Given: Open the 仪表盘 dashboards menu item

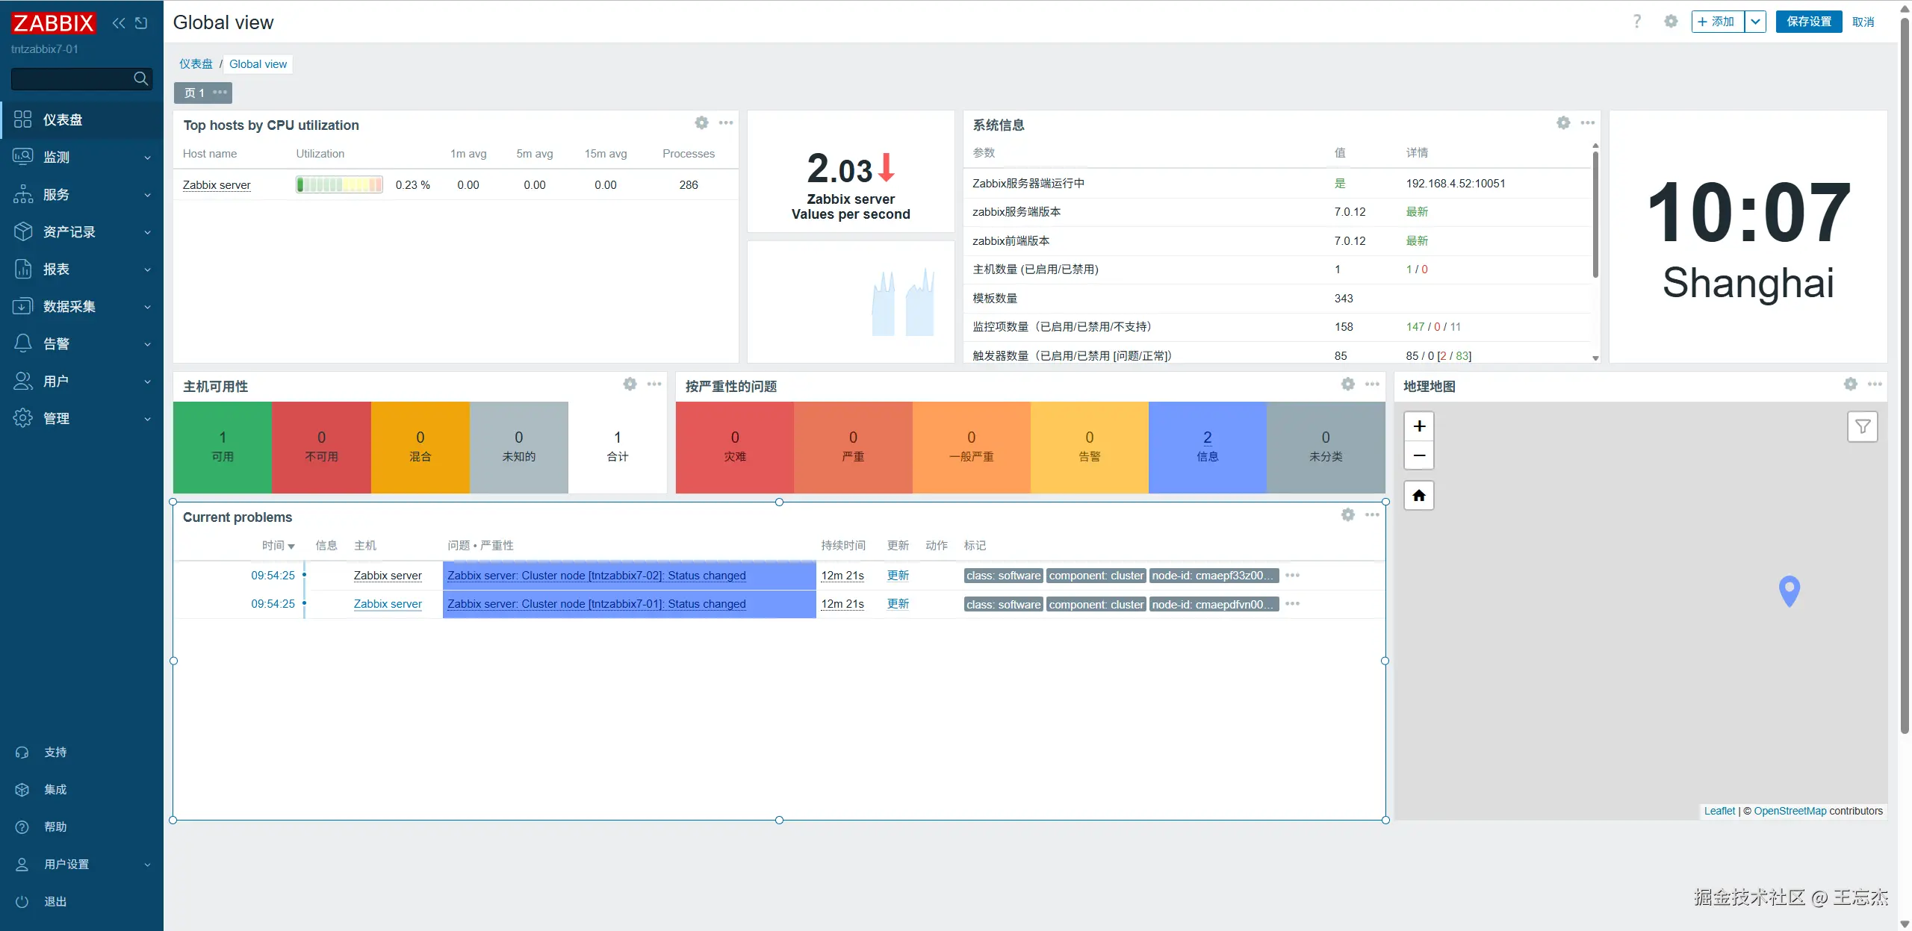Looking at the screenshot, I should (x=63, y=119).
